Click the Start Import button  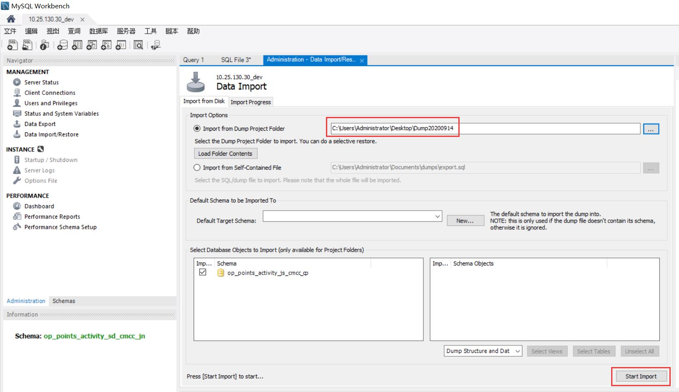[640, 376]
